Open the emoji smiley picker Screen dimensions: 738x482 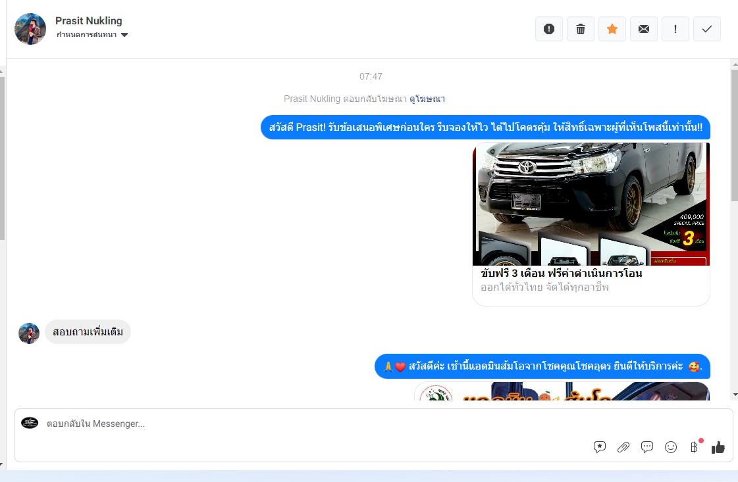(671, 447)
